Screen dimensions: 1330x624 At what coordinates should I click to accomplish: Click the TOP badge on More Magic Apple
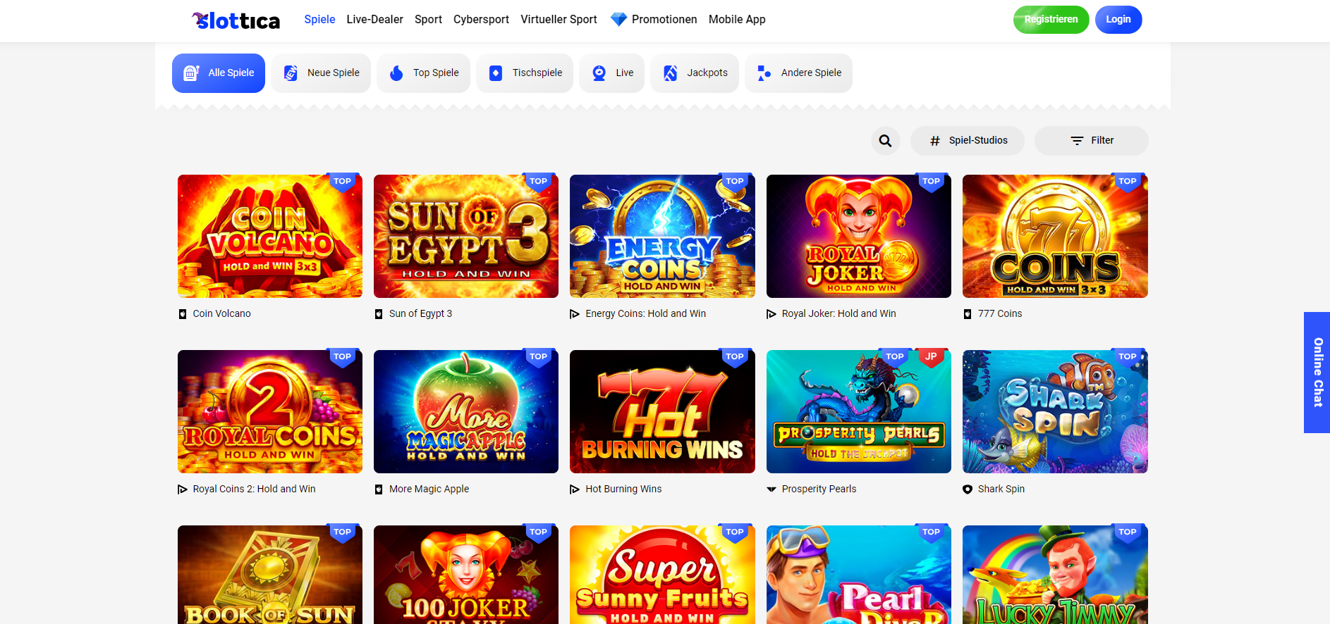pos(538,357)
